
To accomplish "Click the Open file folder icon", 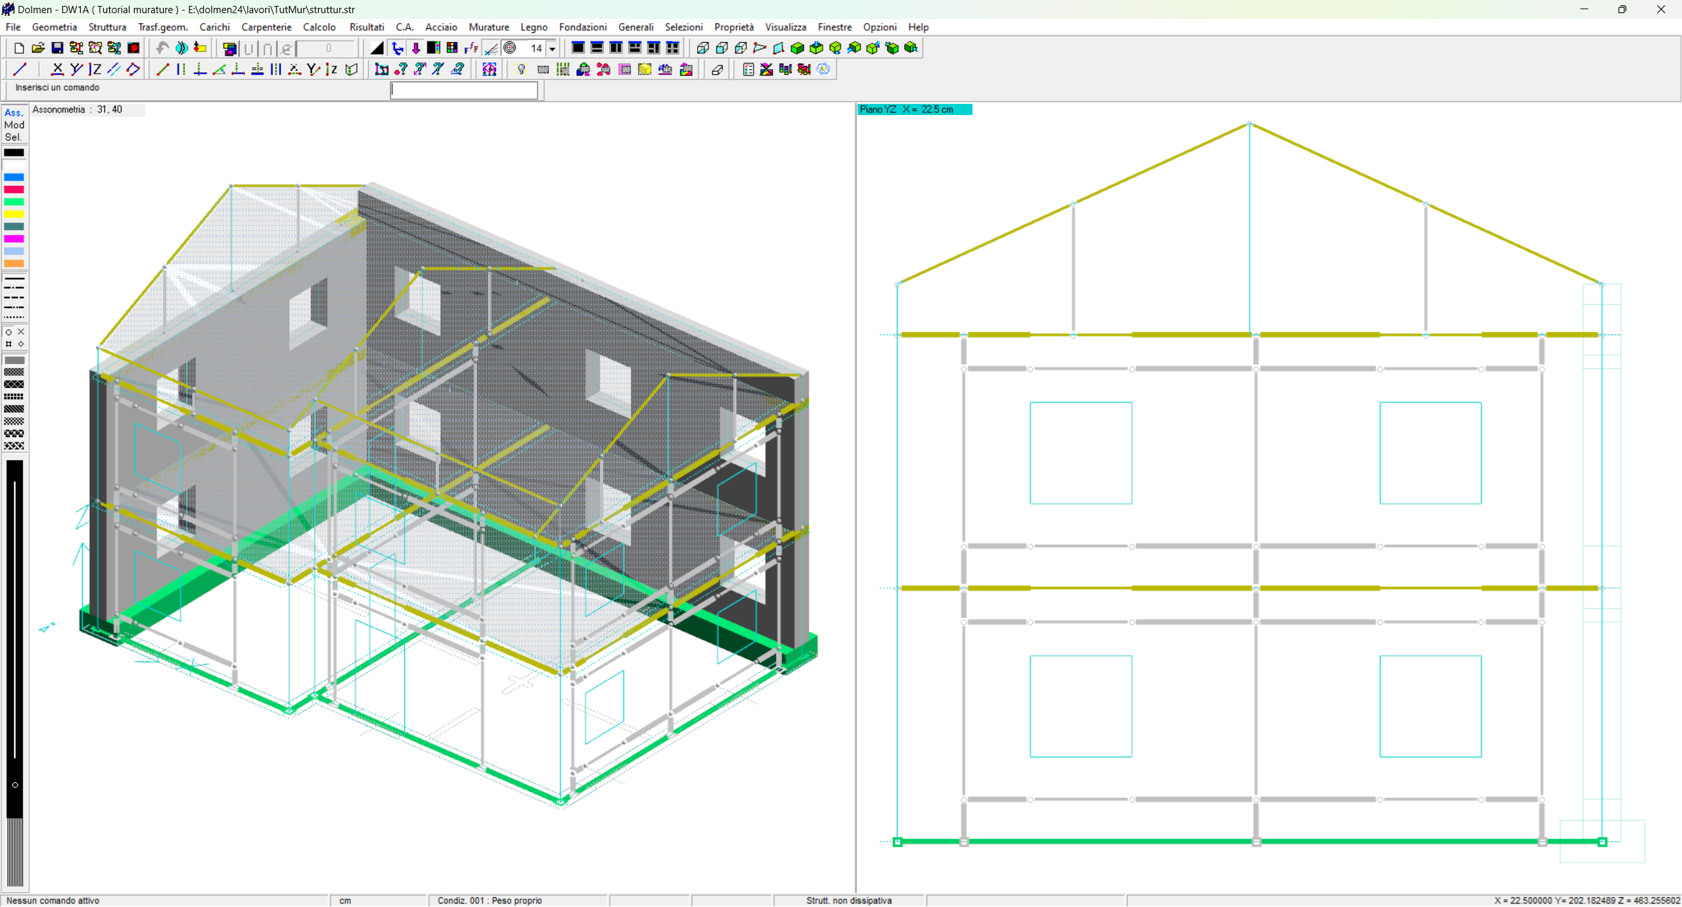I will [x=38, y=48].
